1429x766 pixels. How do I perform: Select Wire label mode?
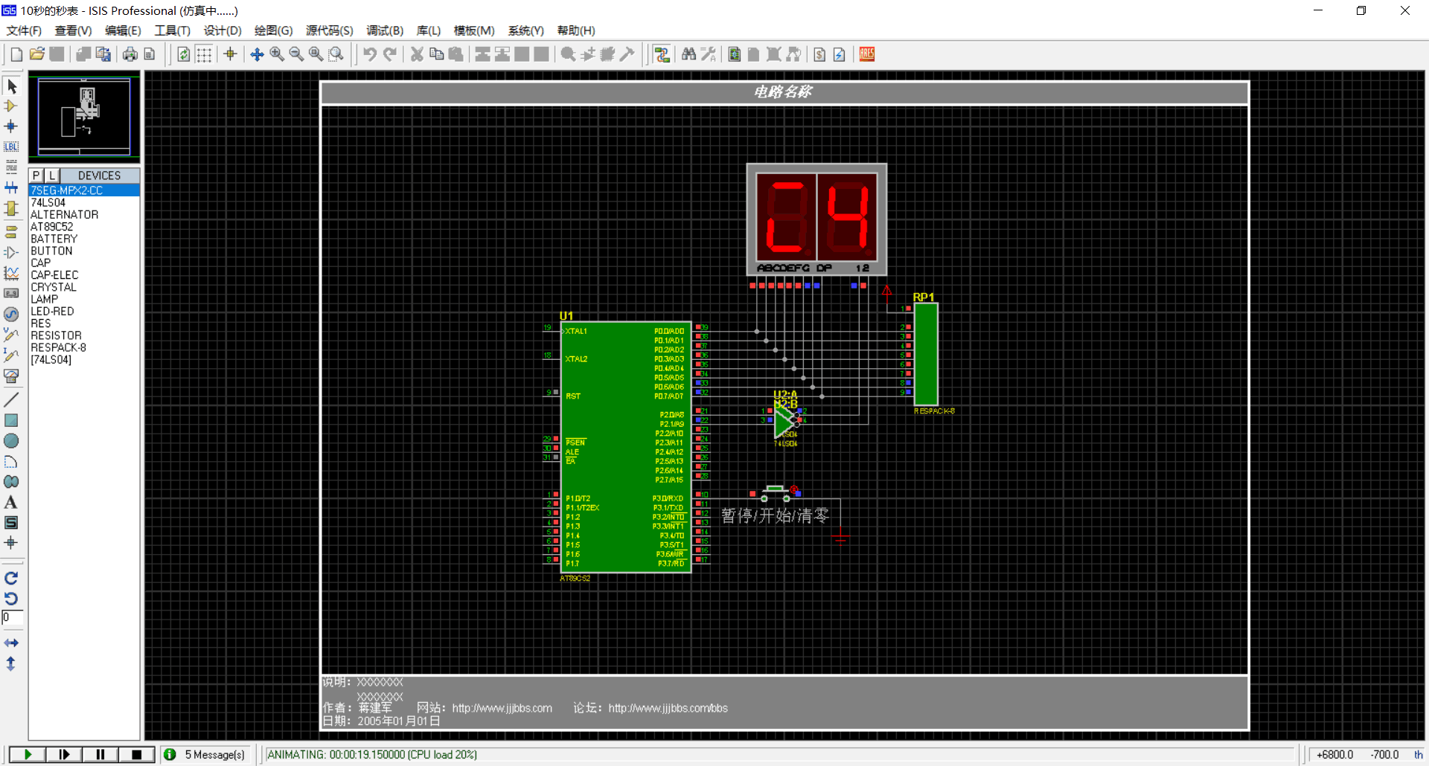point(11,147)
